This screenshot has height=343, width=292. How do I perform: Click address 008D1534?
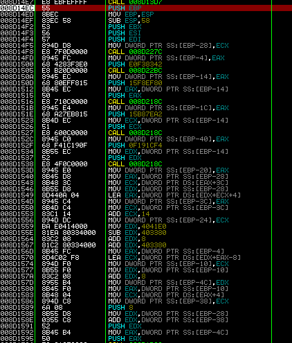pyautogui.click(x=17, y=152)
